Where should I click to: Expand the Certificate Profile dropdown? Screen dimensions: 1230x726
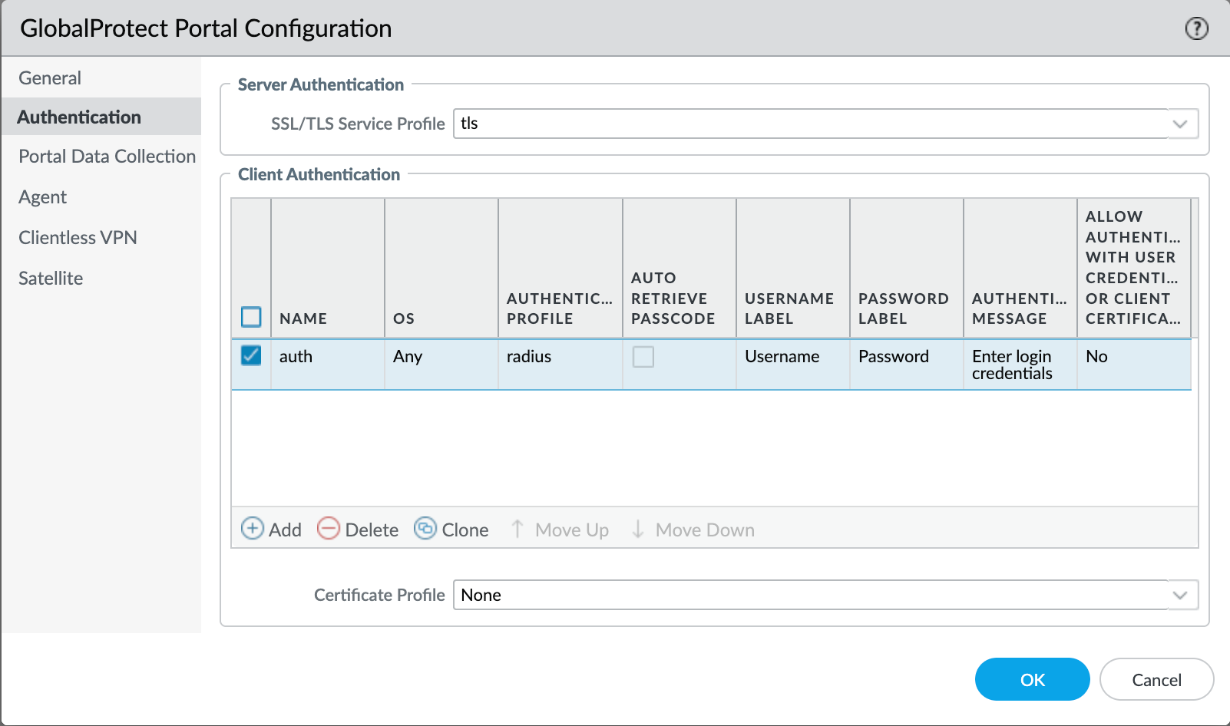click(1180, 596)
